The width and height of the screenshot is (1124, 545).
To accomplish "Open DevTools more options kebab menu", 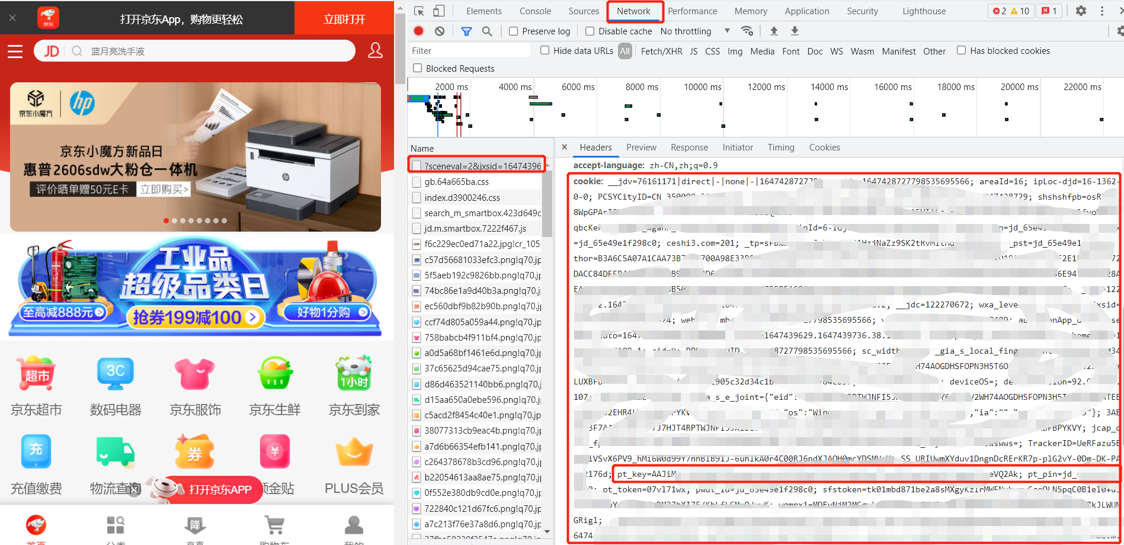I will tap(1102, 11).
